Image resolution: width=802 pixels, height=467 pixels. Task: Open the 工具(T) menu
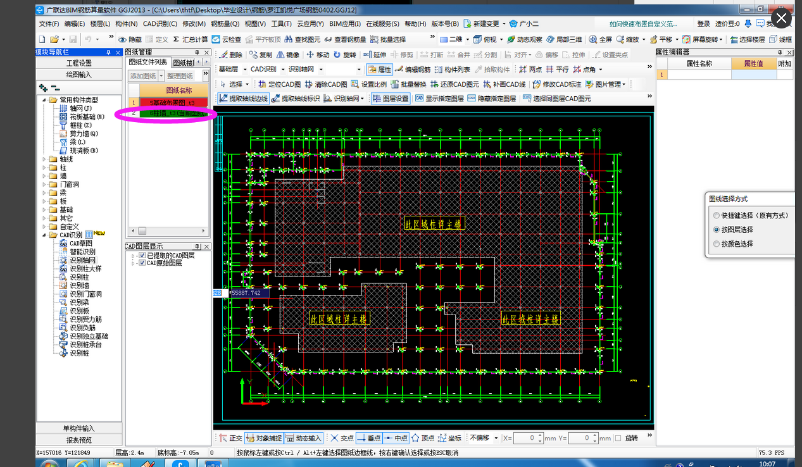[x=282, y=23]
